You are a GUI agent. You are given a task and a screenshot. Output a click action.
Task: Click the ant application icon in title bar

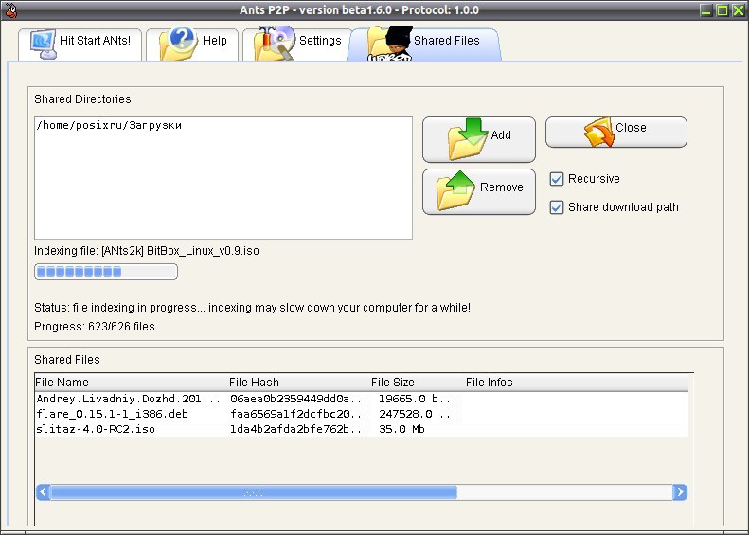pyautogui.click(x=9, y=9)
